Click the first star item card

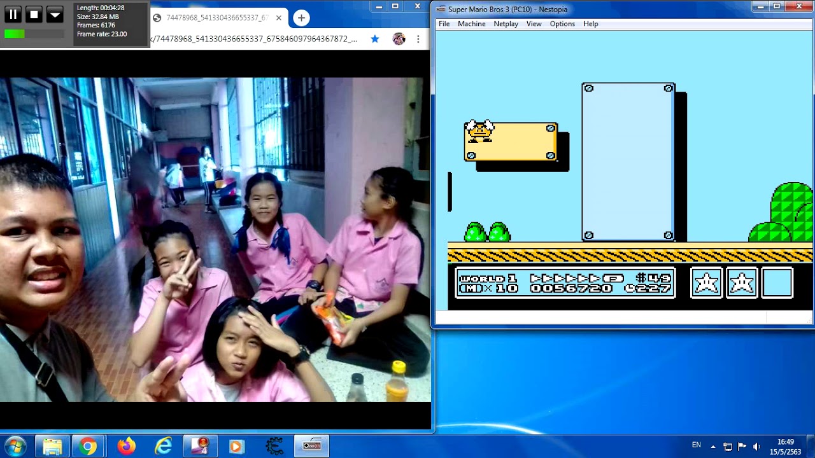tap(707, 282)
